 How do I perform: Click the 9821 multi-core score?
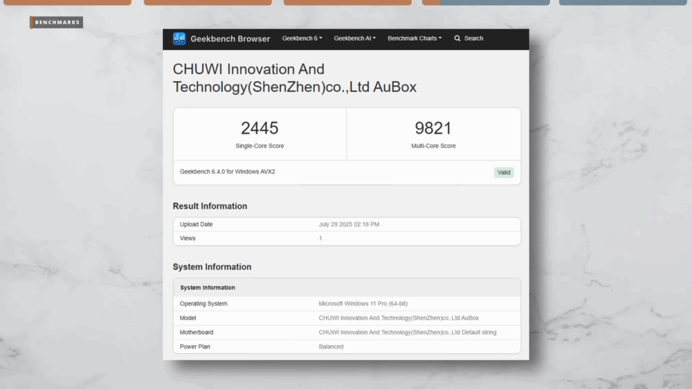433,128
